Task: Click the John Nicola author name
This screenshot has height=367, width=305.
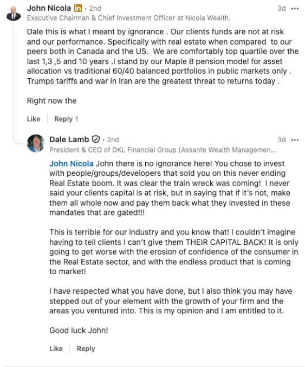Action: (49, 8)
